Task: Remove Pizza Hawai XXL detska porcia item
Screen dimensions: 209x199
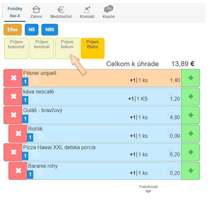Action: [x=13, y=152]
